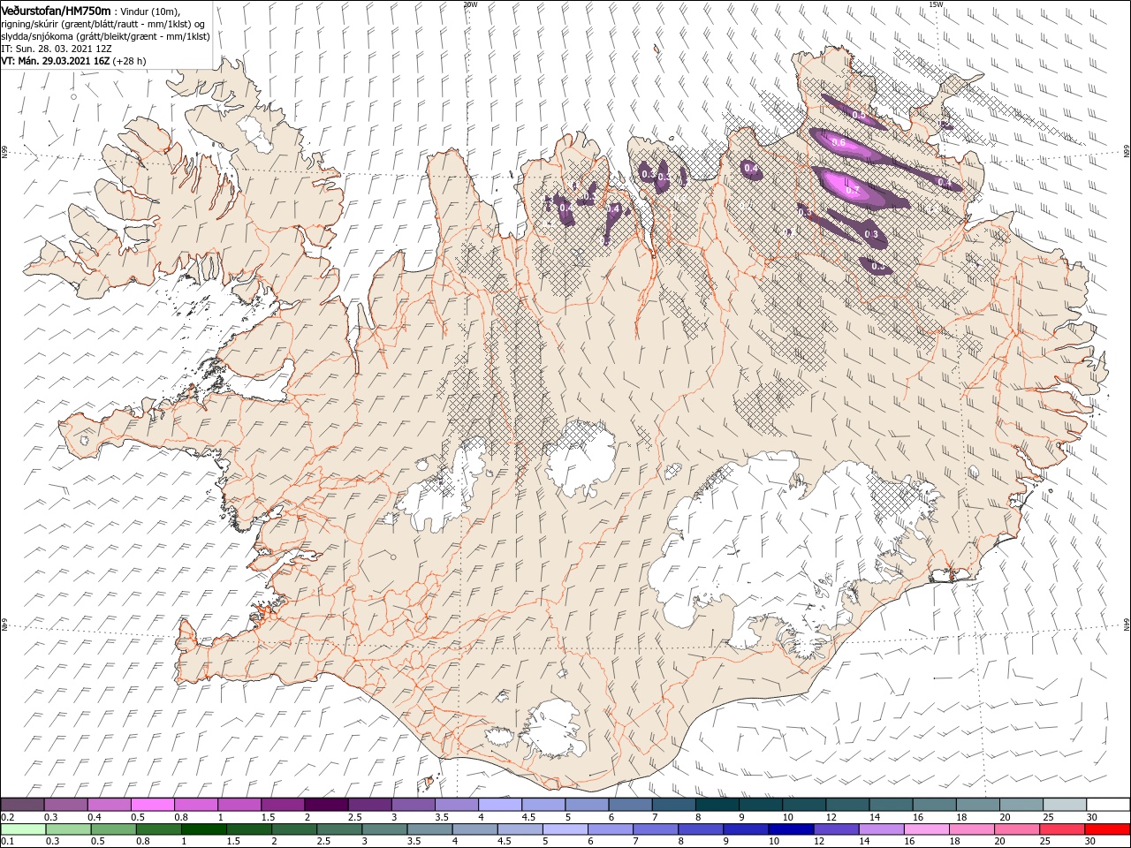Click the light green 0.3 swatch in the lower scale
This screenshot has height=848, width=1131.
pos(68,829)
